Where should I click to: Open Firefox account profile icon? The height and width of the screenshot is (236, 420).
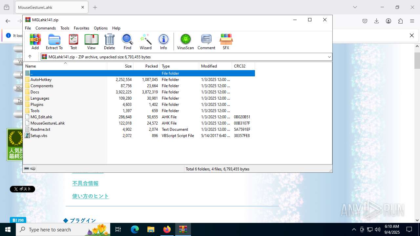click(x=388, y=21)
